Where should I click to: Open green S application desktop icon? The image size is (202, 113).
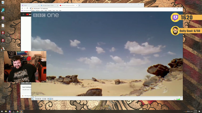tap(3, 11)
